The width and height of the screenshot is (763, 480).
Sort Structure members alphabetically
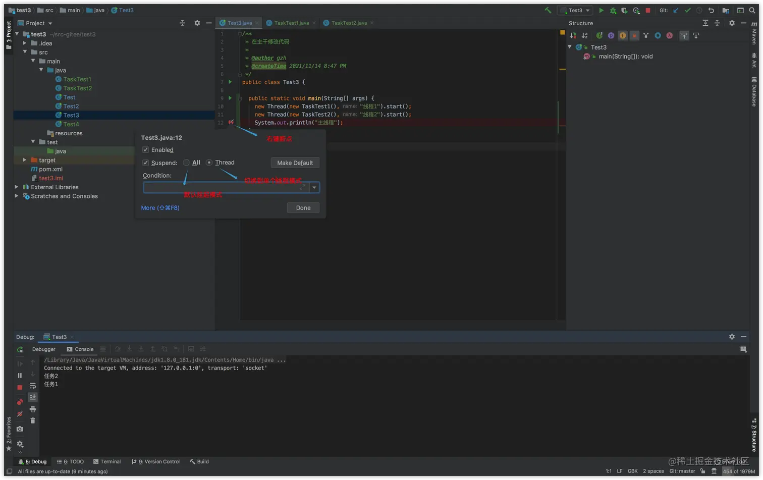tap(584, 35)
